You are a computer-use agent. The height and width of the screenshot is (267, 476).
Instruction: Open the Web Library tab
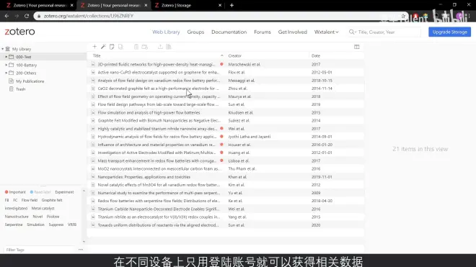coord(166,32)
